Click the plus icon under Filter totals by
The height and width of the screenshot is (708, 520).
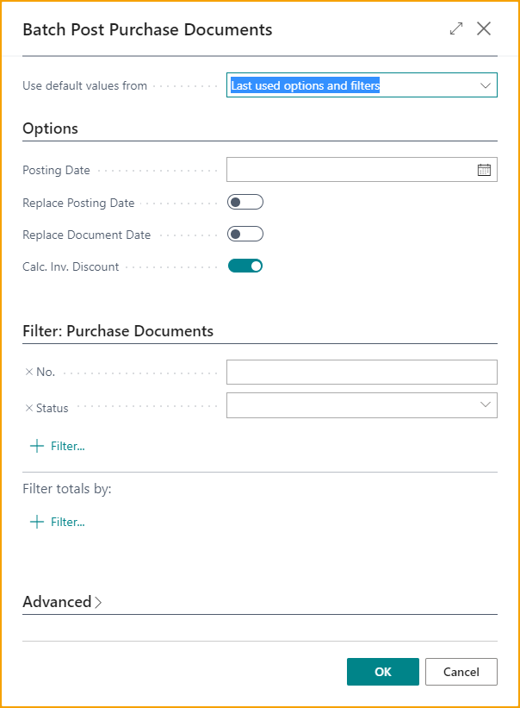[37, 522]
